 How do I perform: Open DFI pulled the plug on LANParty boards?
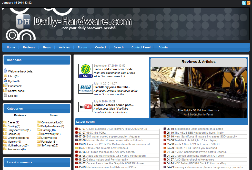coord(110,152)
